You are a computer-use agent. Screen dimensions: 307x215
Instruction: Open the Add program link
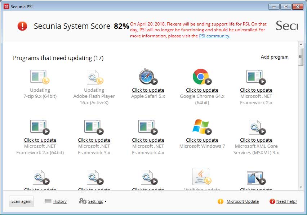tap(275, 57)
